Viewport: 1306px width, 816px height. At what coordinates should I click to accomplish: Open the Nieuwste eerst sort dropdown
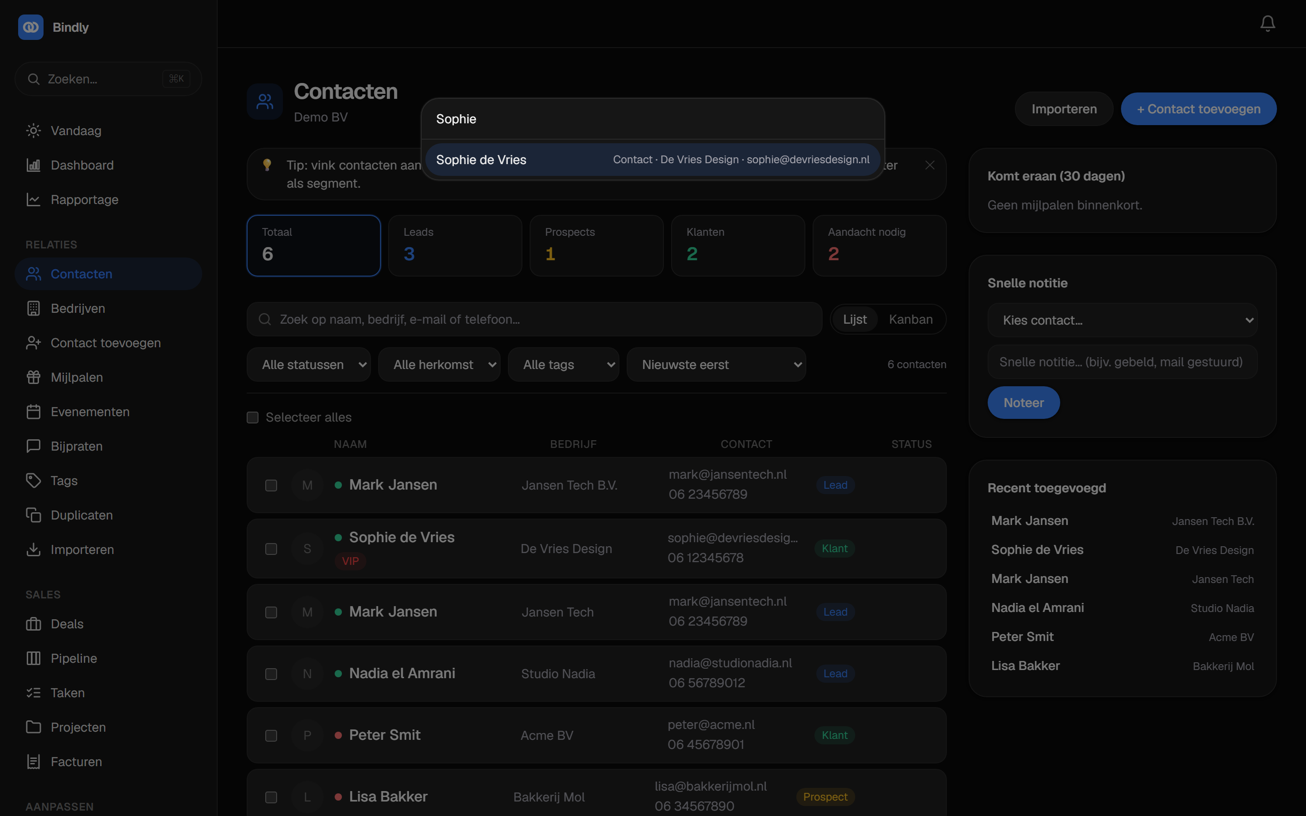(x=716, y=365)
